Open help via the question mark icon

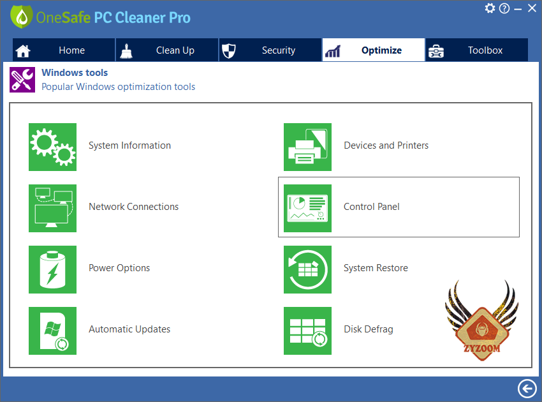(x=504, y=8)
